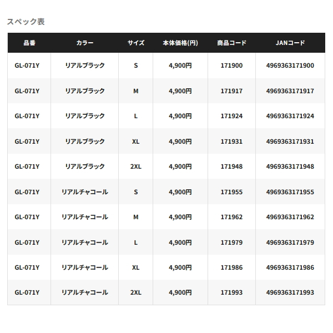
Task: Click size 2XL in the 171993 row
Action: [136, 292]
